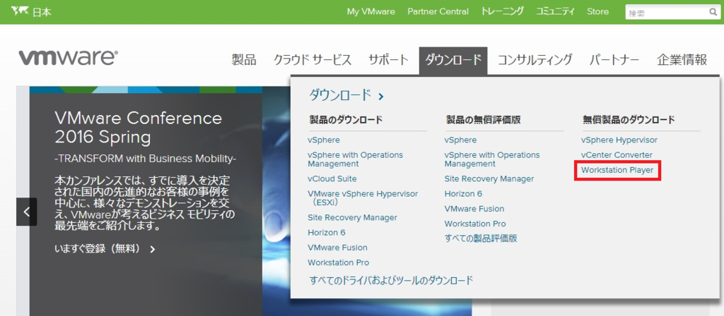Click vSphere with Operations Management under 製品のダウンロード
Image resolution: width=724 pixels, height=316 pixels.
pos(355,159)
